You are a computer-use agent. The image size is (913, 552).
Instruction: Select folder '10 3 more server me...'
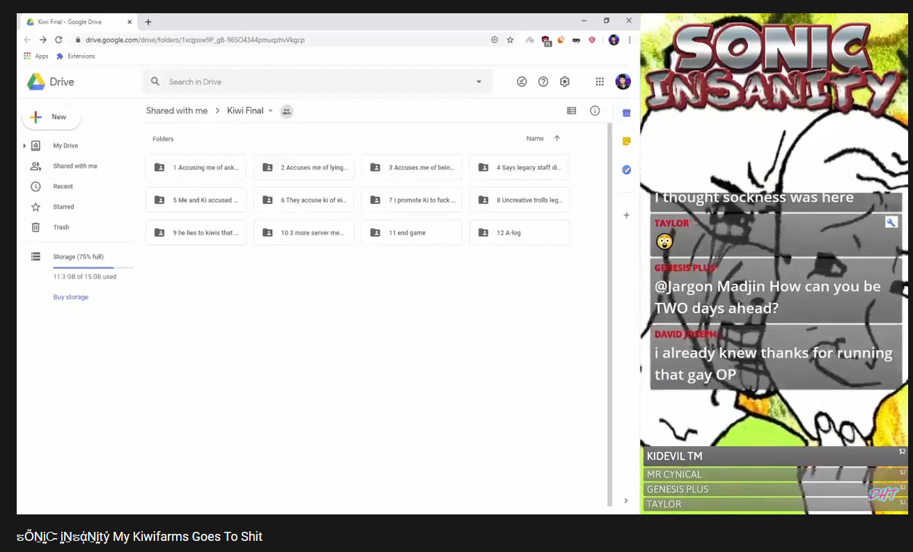(x=304, y=233)
